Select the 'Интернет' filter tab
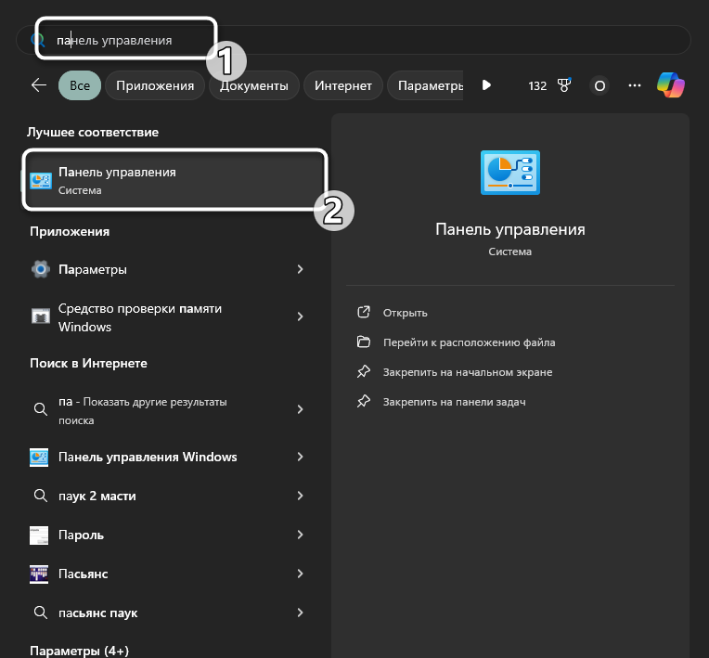The height and width of the screenshot is (658, 709). pos(342,85)
